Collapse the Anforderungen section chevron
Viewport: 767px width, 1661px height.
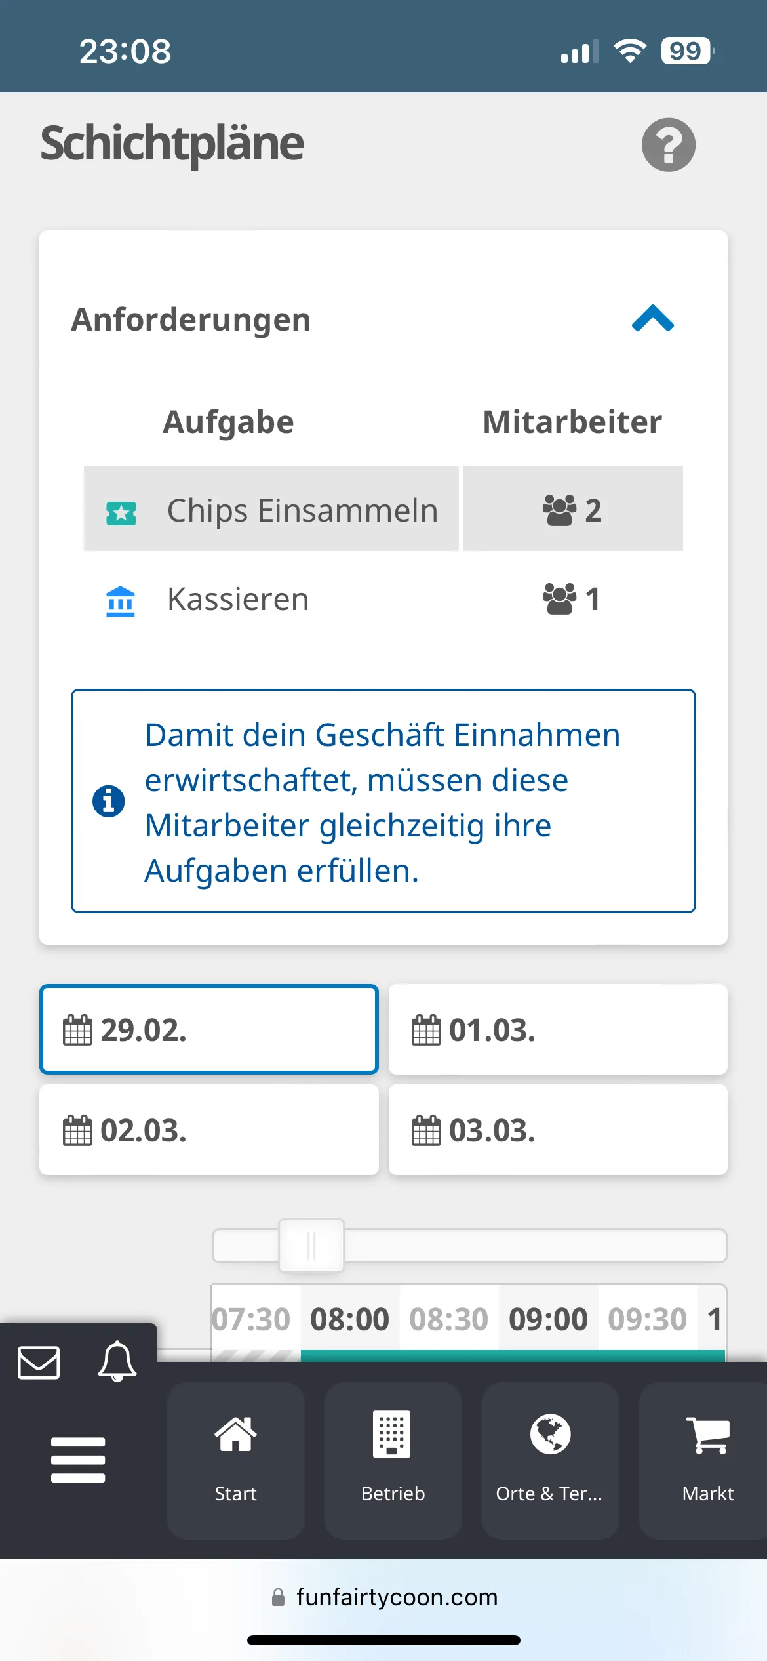[x=652, y=319]
